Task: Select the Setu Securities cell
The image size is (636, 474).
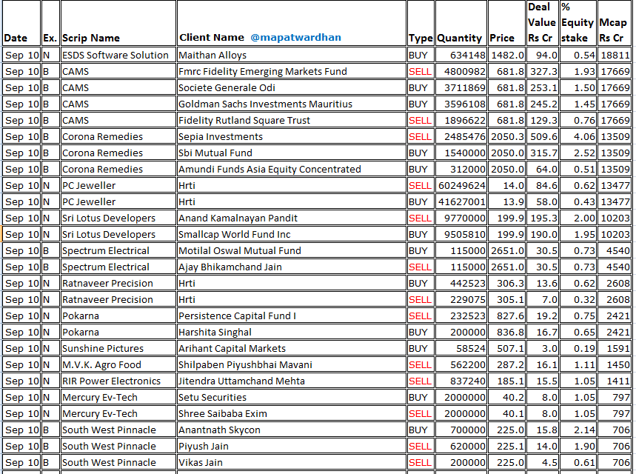Action: pos(292,397)
